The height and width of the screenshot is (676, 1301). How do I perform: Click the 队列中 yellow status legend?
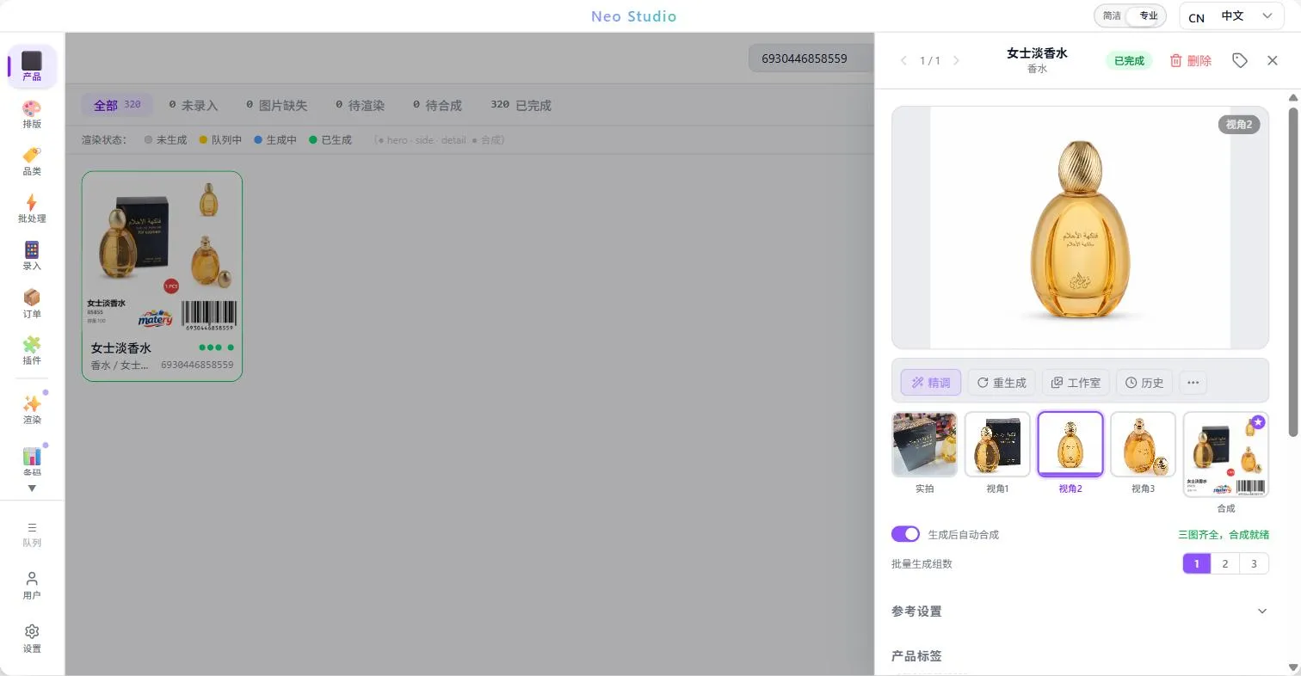[x=220, y=139]
